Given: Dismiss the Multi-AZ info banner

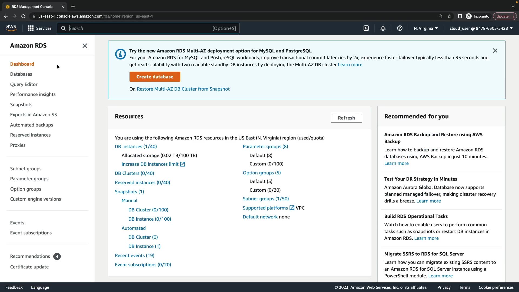Looking at the screenshot, I should [495, 51].
